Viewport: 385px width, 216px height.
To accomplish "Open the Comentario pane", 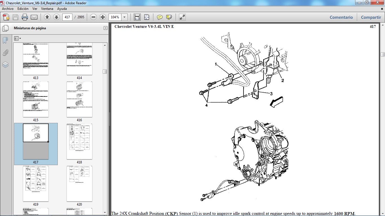I will 341,17.
